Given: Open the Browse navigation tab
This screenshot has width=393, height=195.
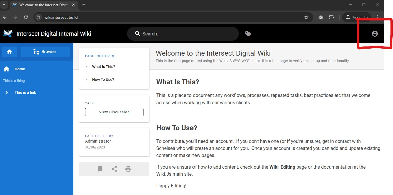Looking at the screenshot, I should pyautogui.click(x=45, y=52).
